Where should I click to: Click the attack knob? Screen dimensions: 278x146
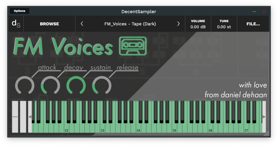coord(25,85)
